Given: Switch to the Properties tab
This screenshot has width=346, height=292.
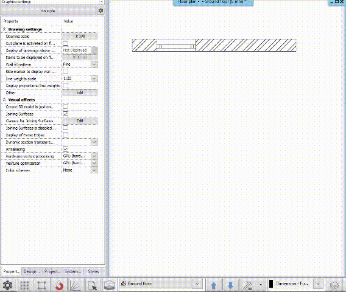Looking at the screenshot, I should [11, 271].
